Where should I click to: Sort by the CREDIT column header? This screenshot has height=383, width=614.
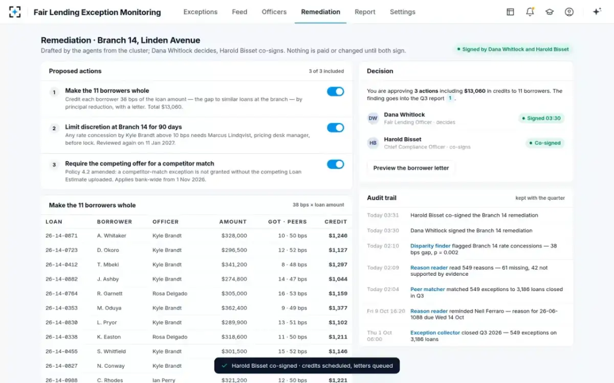[336, 222]
